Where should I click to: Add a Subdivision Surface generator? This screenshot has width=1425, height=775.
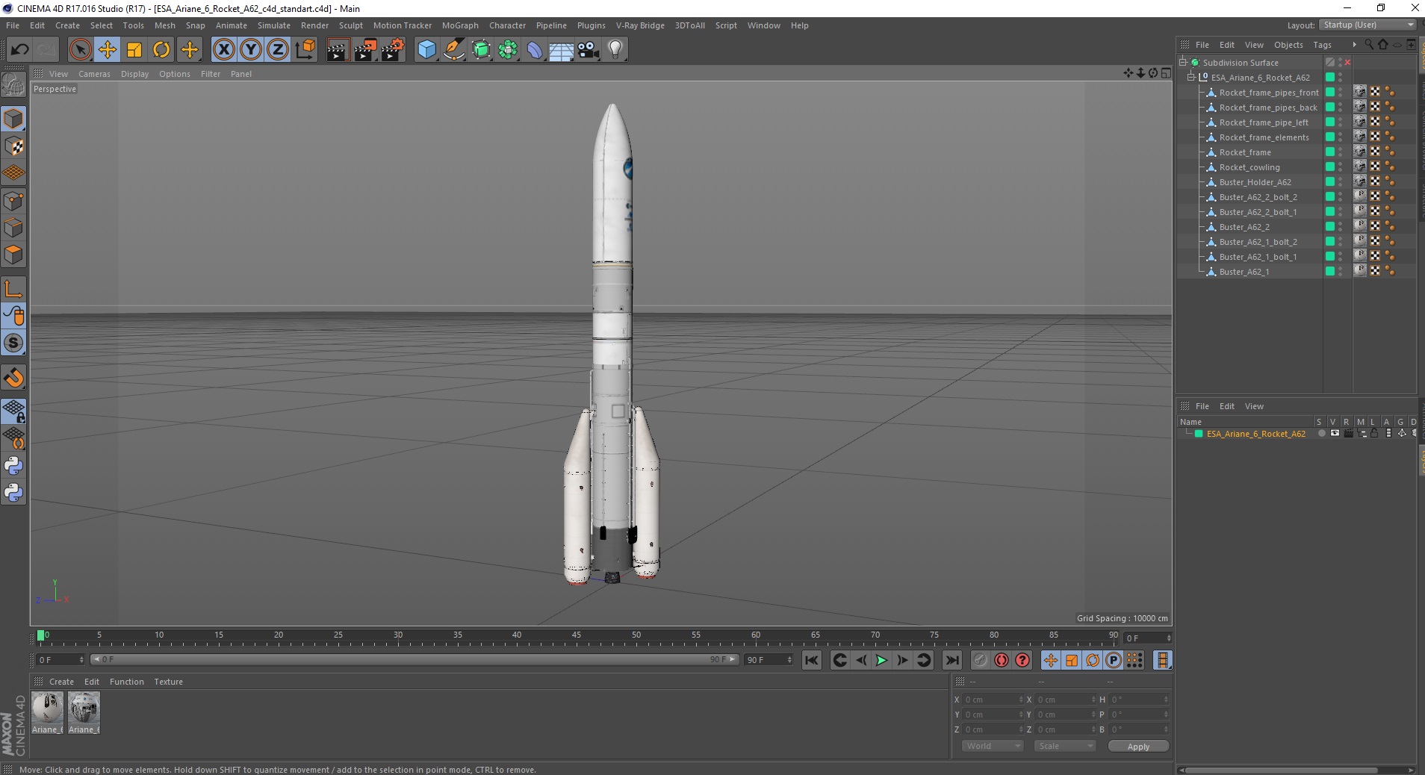(482, 50)
